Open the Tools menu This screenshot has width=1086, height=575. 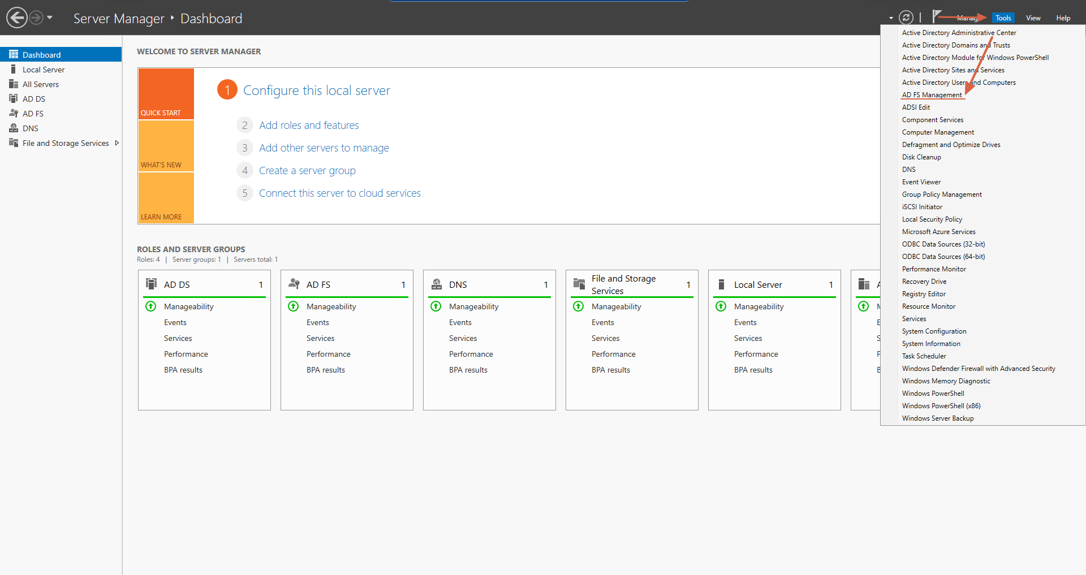[x=1003, y=18]
